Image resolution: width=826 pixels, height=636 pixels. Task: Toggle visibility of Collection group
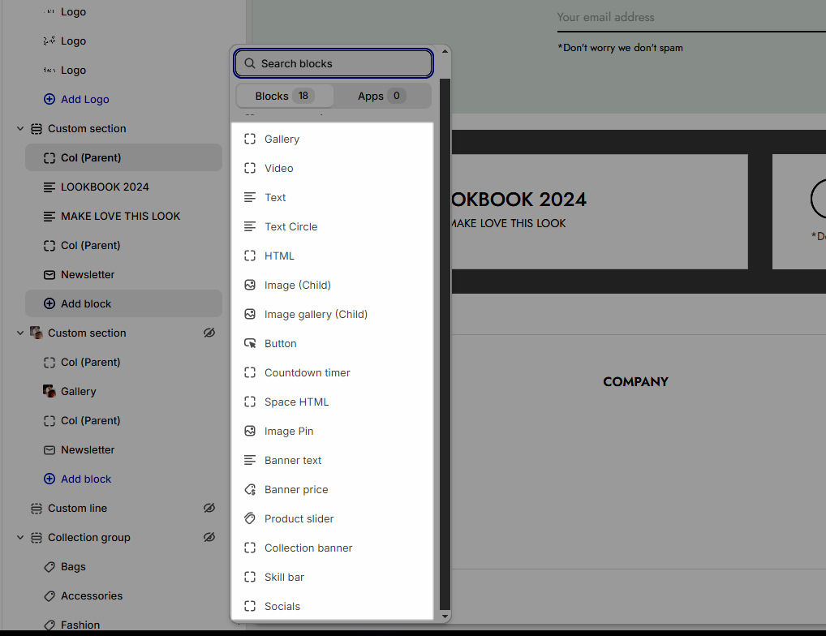coord(209,537)
